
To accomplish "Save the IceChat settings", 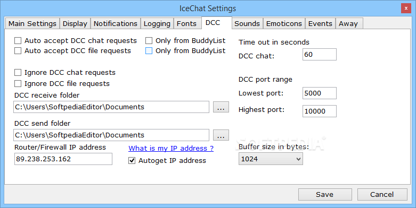I will click(x=325, y=195).
